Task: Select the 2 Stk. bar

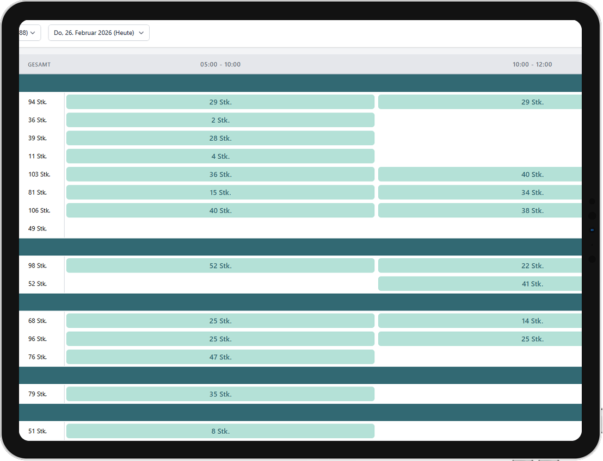Action: click(x=220, y=120)
